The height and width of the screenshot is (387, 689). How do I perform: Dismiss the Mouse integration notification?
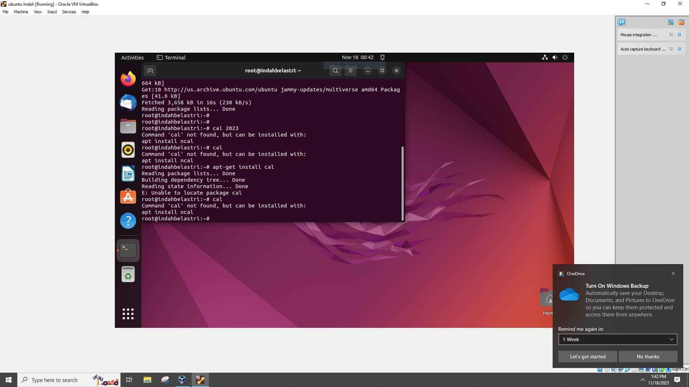679,35
